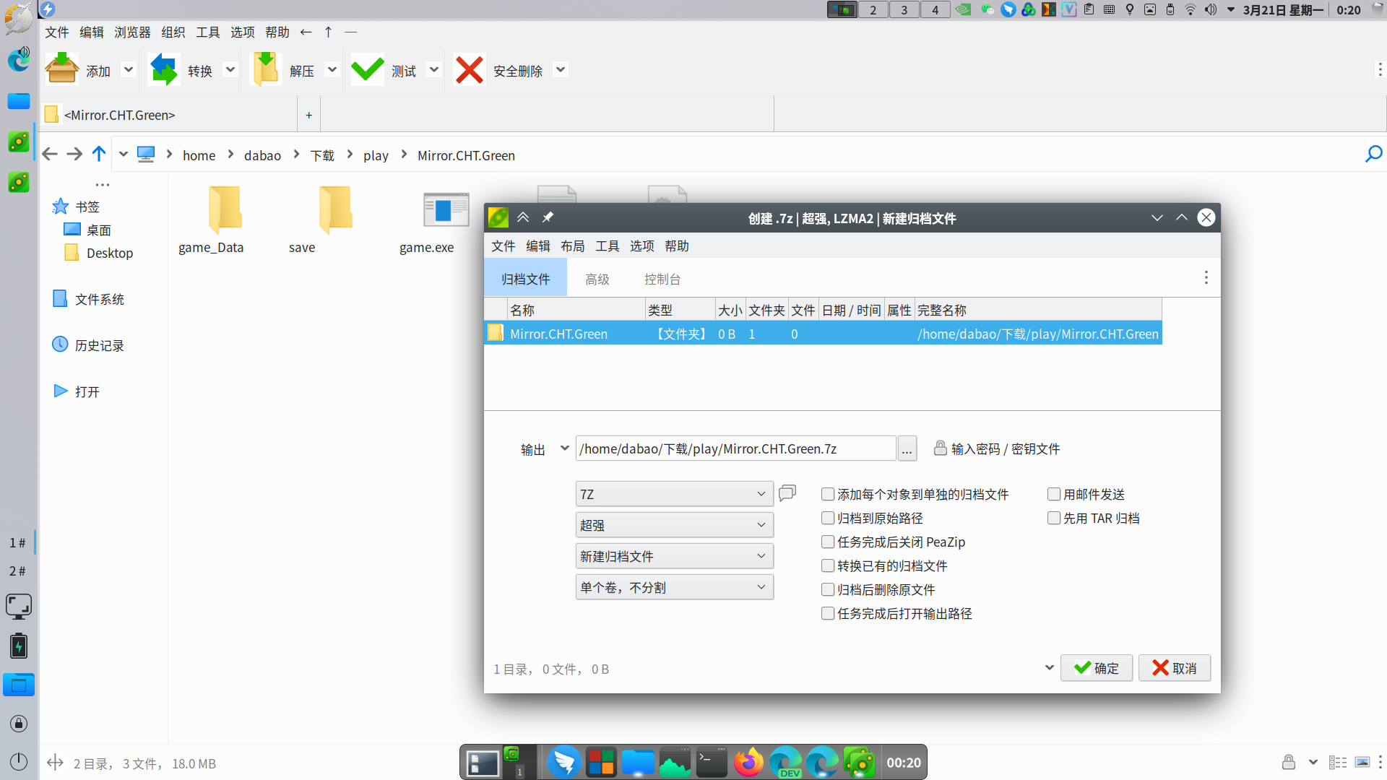Viewport: 1387px width, 780px height.
Task: Expand the 超强 compression level dropdown
Action: (674, 525)
